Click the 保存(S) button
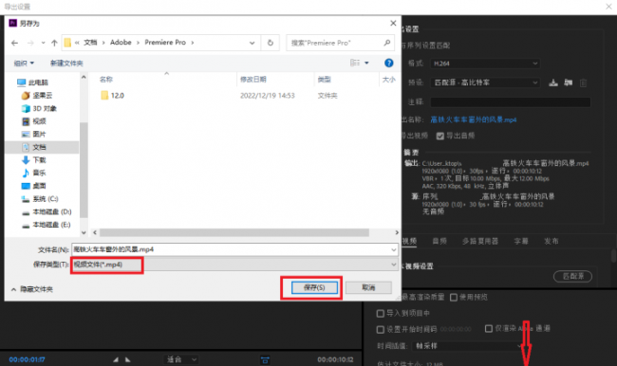 (314, 287)
